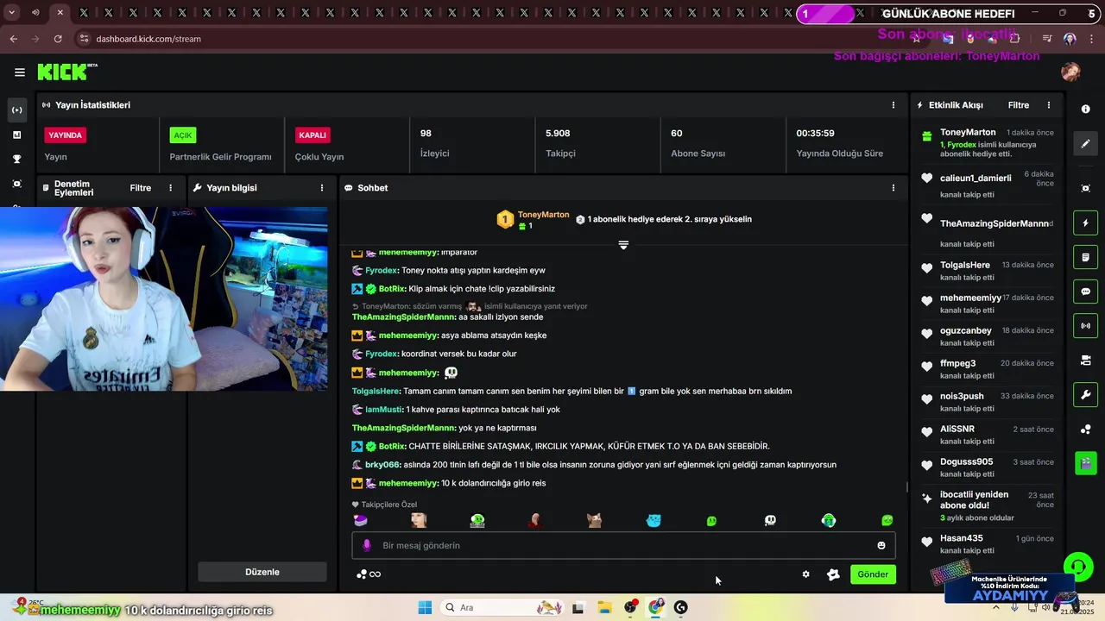The image size is (1105, 621).
Task: Open the trophy achievements sidebar icon
Action: click(x=16, y=159)
